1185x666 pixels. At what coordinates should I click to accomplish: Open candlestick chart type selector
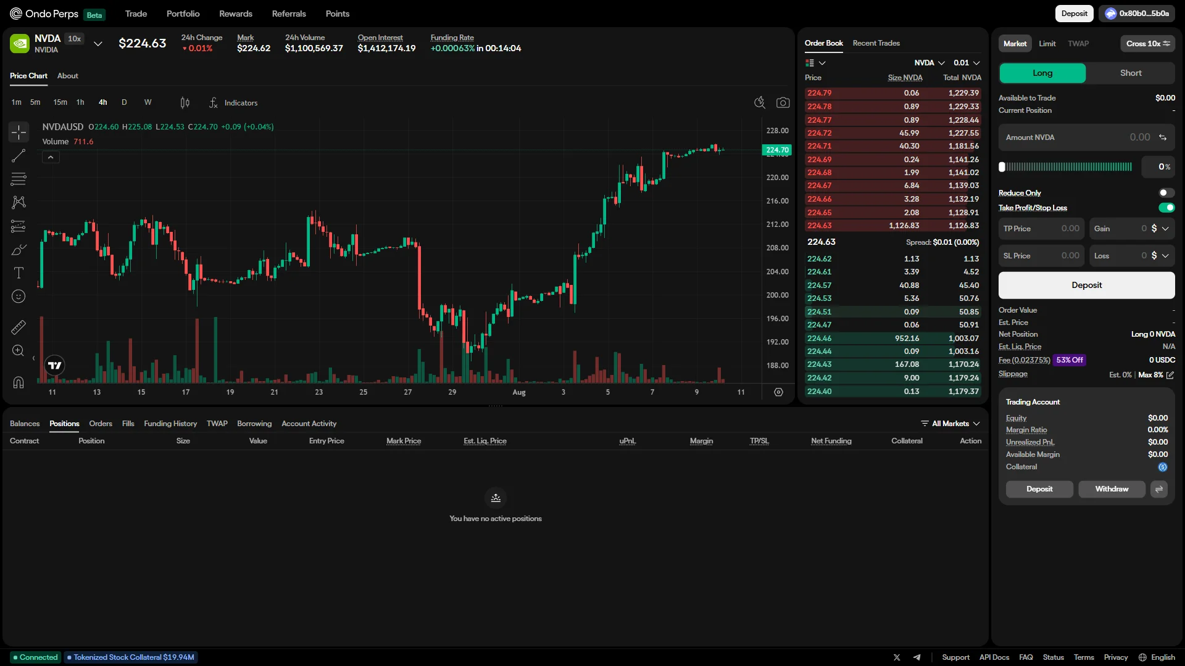point(185,103)
